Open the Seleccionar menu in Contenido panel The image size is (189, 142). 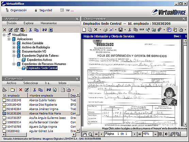pos(31,83)
